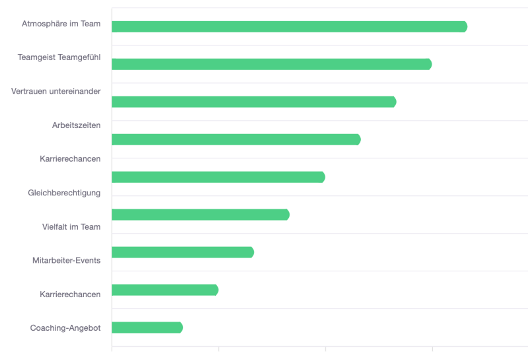This screenshot has height=352, width=528.
Task: Select the Arbeitszeiten axis label
Action: pyautogui.click(x=76, y=125)
